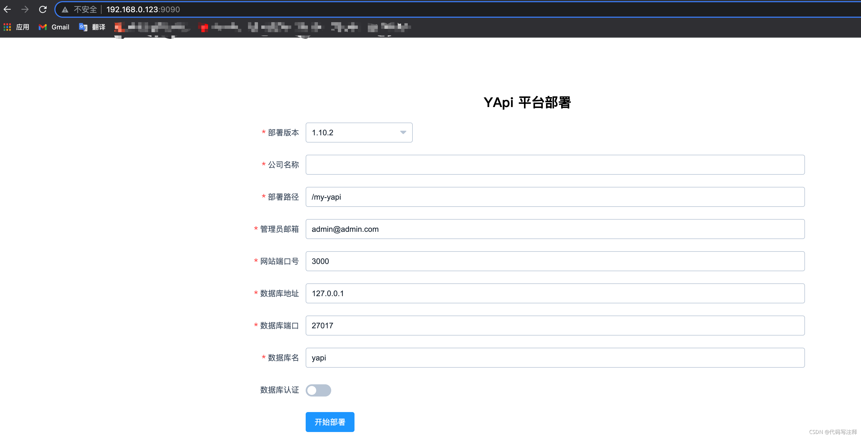Click the 公司名称 label

[283, 165]
